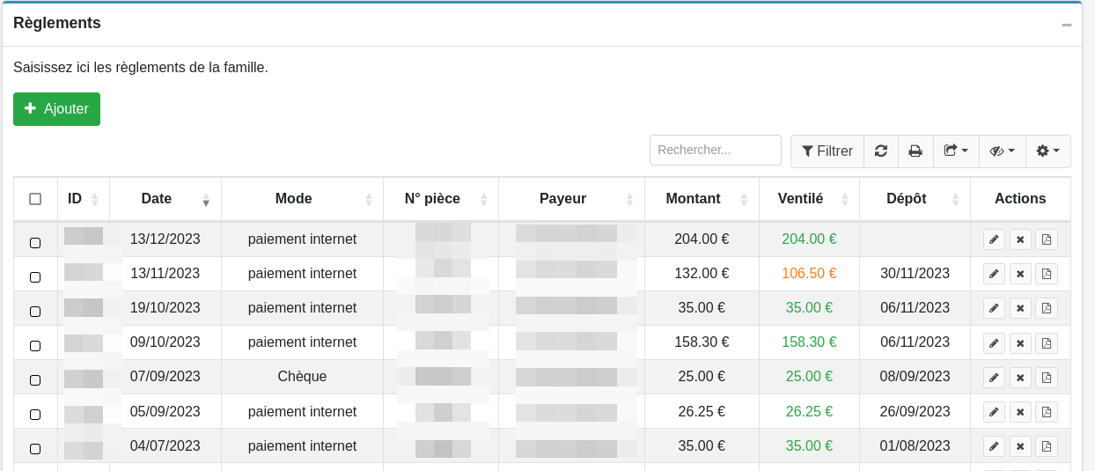
Task: Sort table by the Montant column header
Action: (693, 199)
